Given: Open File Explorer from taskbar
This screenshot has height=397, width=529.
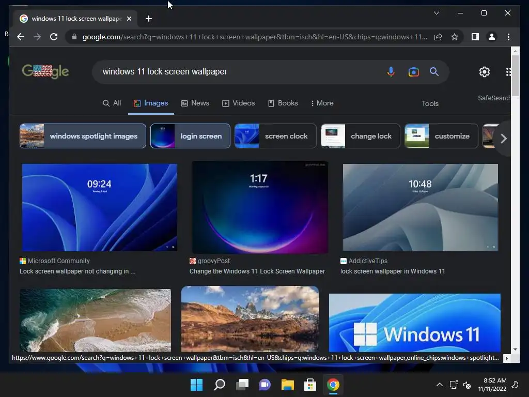Looking at the screenshot, I should (x=288, y=385).
